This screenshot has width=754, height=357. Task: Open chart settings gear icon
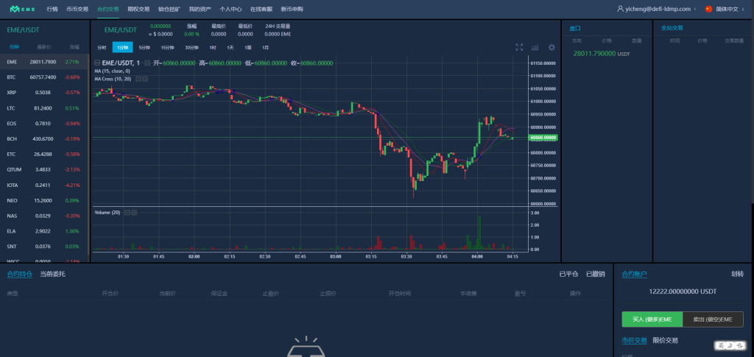pyautogui.click(x=552, y=47)
